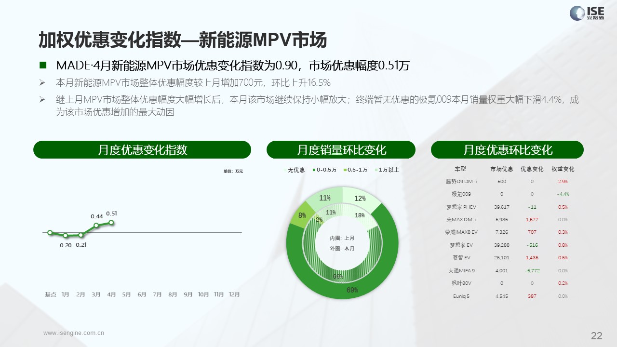Select the 月度优惠环比变化 section header
The image size is (617, 347).
coord(508,150)
